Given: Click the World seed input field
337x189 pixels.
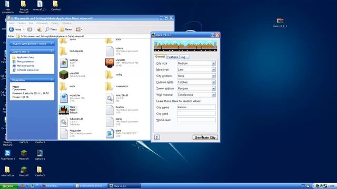Looking at the screenshot, I should 196,120.
